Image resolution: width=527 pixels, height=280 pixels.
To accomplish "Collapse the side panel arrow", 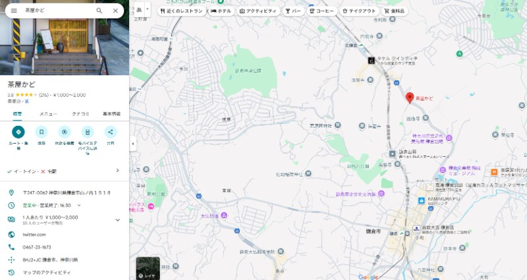I will pyautogui.click(x=133, y=143).
